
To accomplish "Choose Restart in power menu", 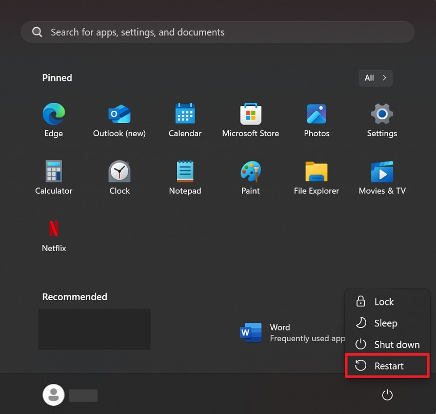I will coord(387,366).
